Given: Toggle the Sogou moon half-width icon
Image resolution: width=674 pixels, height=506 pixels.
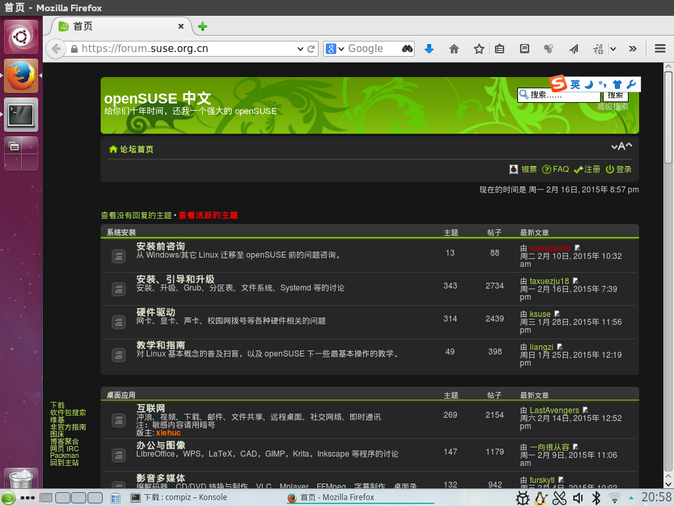Looking at the screenshot, I should pos(589,84).
